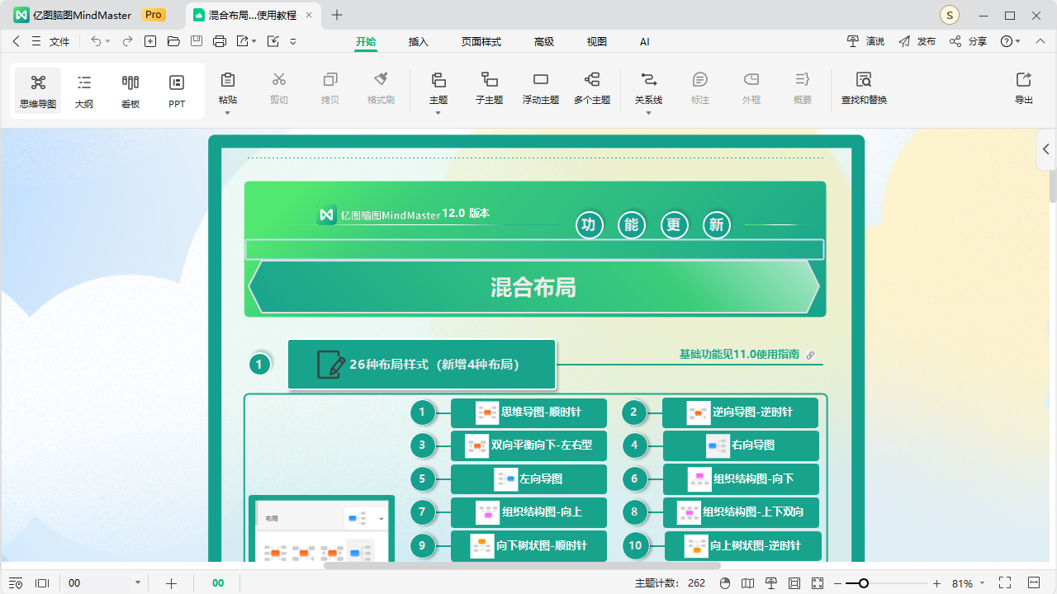Open the 视图 ribbon tab
Screen dimensions: 1057x594
point(596,41)
